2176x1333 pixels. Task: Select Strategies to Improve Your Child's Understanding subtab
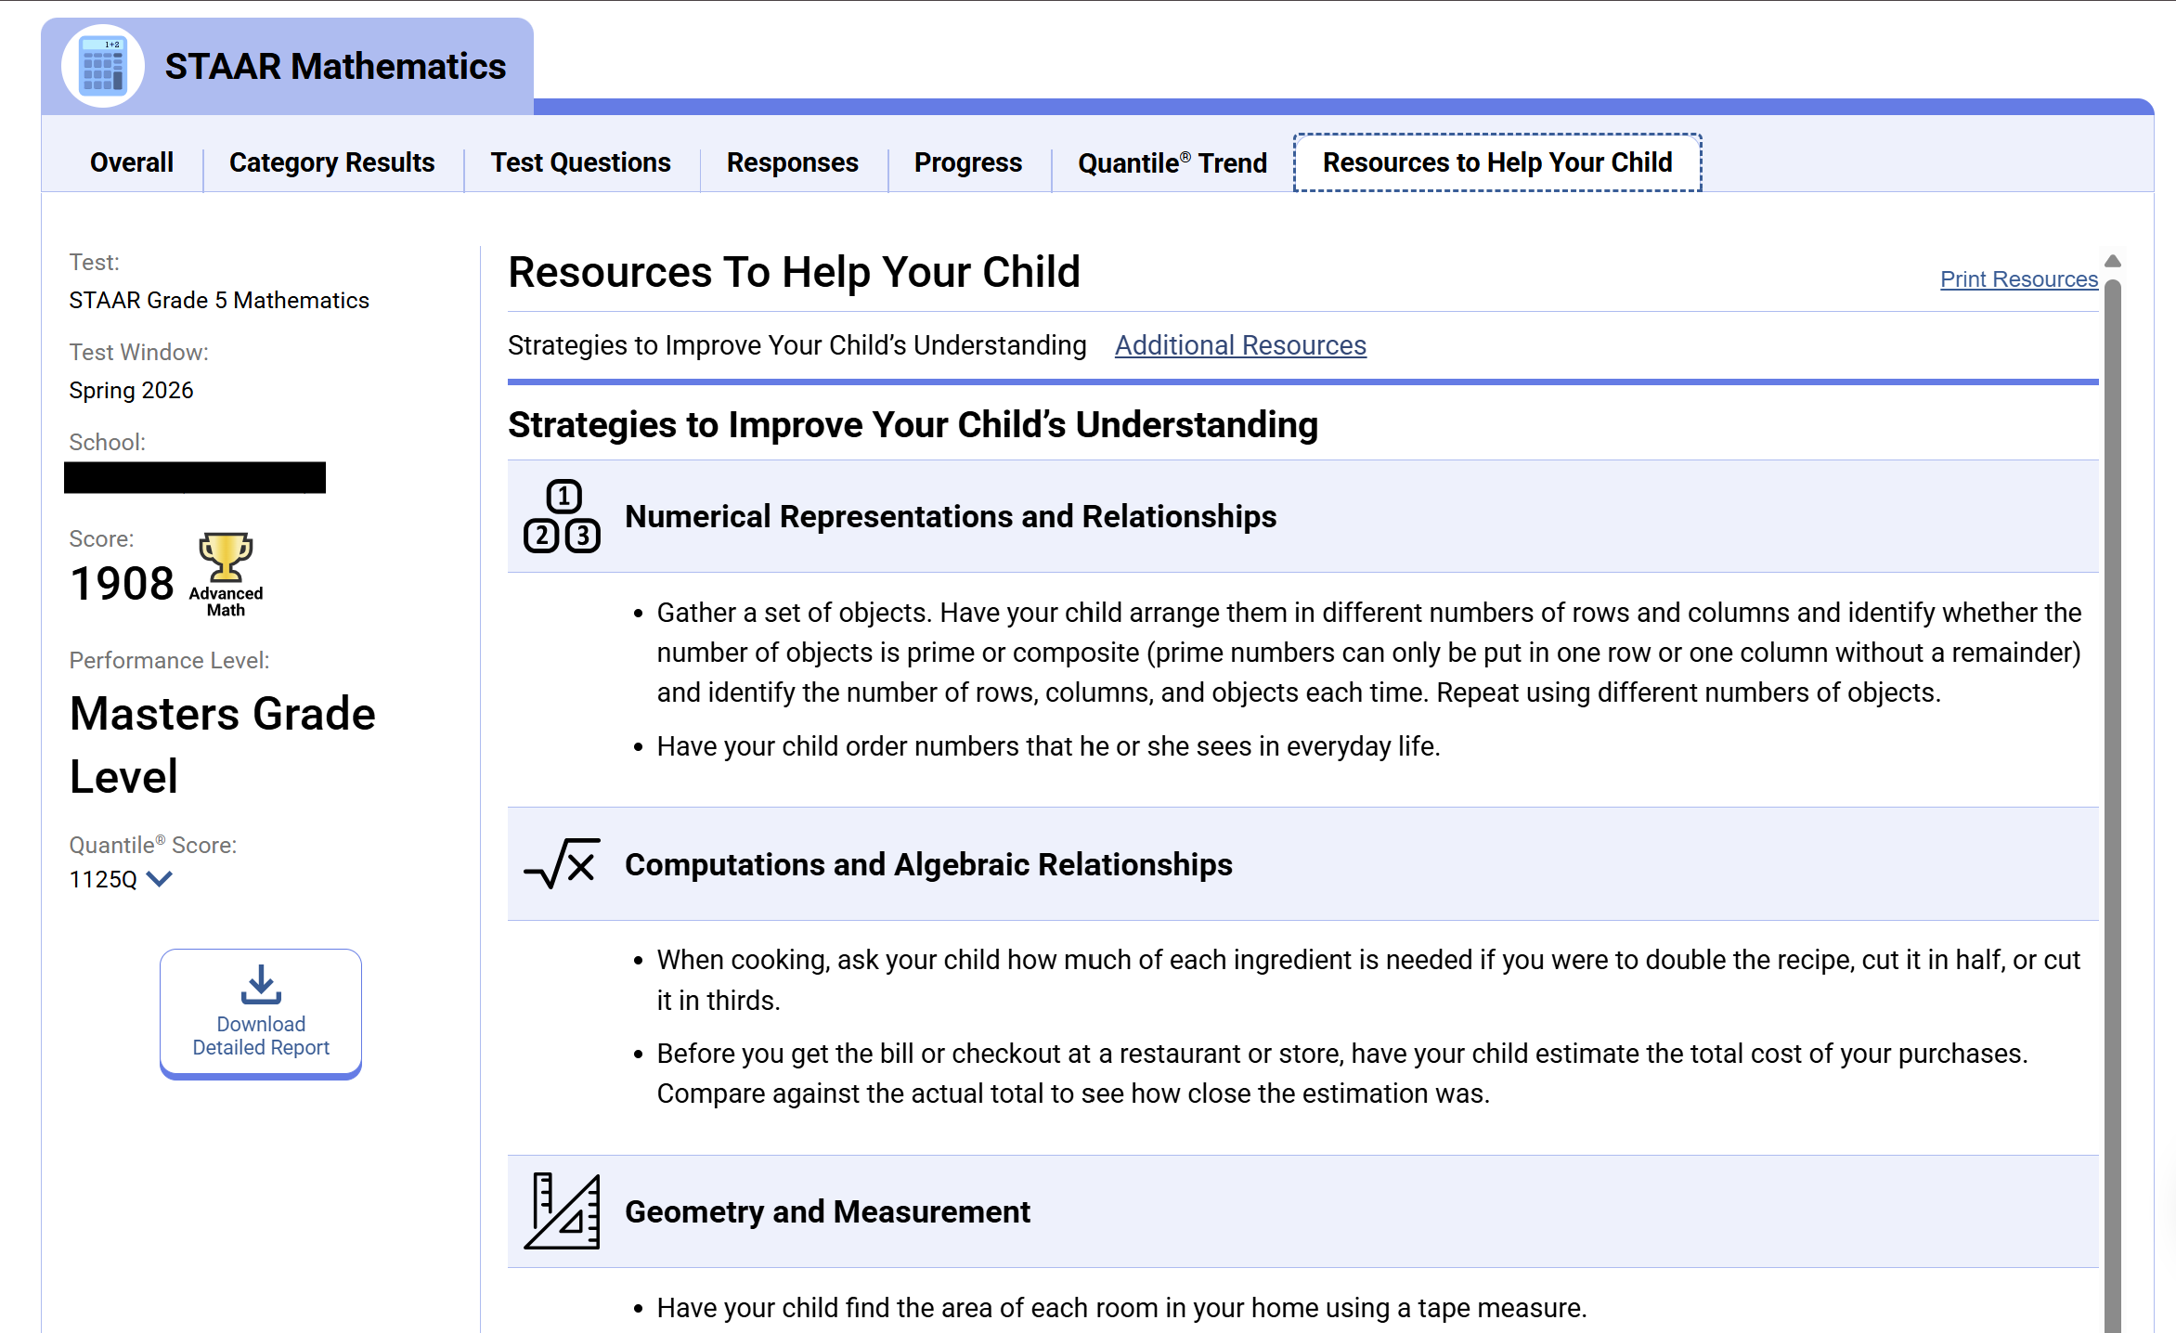click(797, 345)
